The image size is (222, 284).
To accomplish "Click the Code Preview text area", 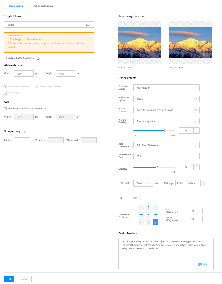I will 166,254.
